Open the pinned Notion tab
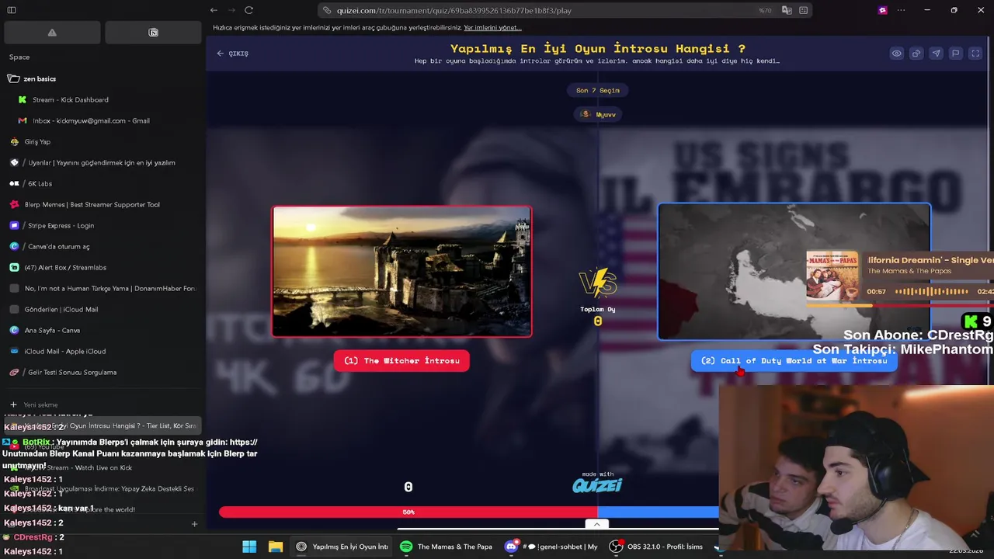 pos(153,33)
